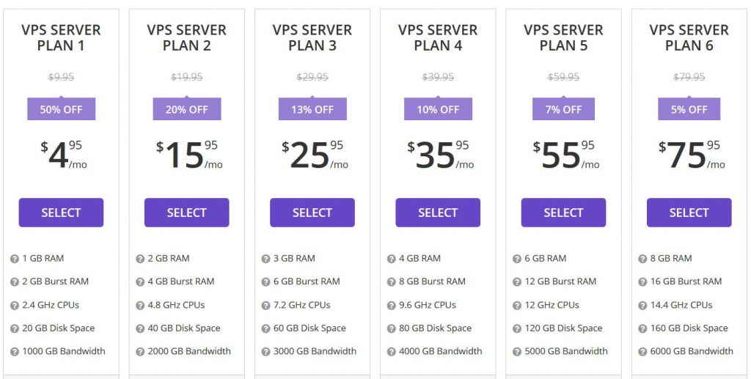Pick Plan 4 using its Select button
This screenshot has height=379, width=751.
pos(438,213)
